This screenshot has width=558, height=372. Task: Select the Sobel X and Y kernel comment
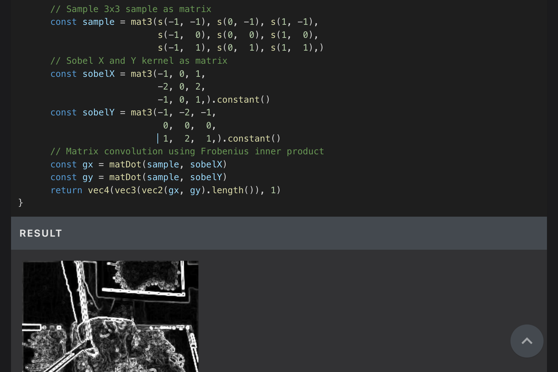[x=138, y=61]
